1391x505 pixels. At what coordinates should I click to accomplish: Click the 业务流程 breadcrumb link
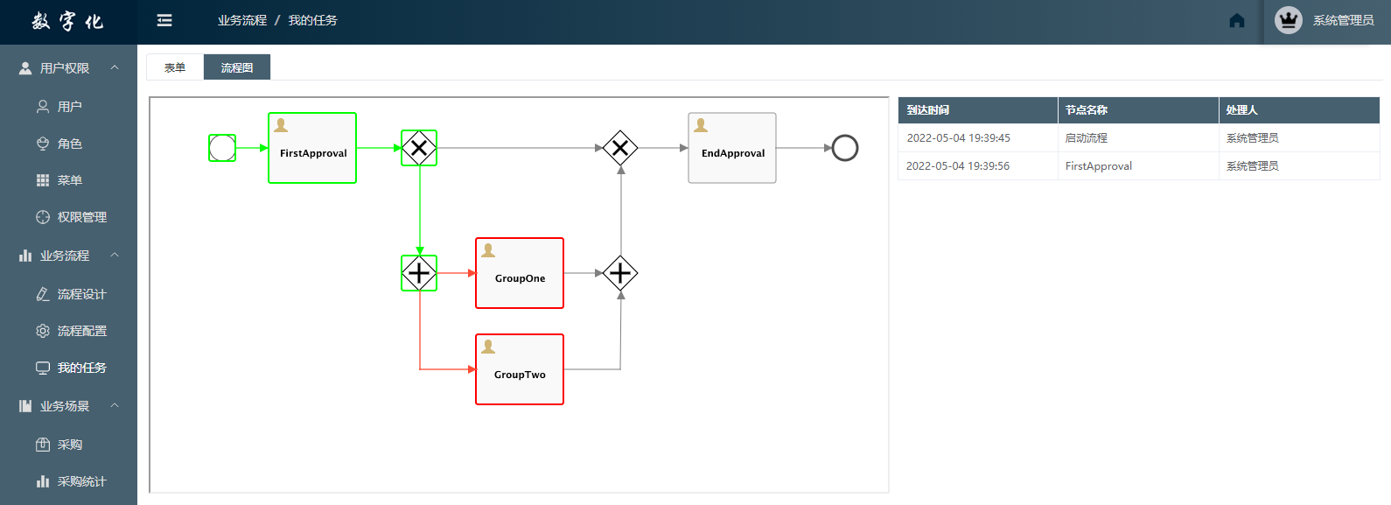242,20
